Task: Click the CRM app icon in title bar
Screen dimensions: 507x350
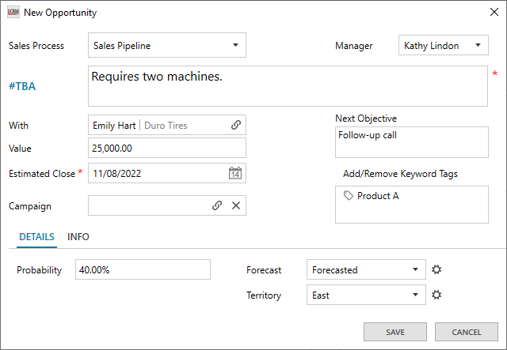Action: coord(13,13)
